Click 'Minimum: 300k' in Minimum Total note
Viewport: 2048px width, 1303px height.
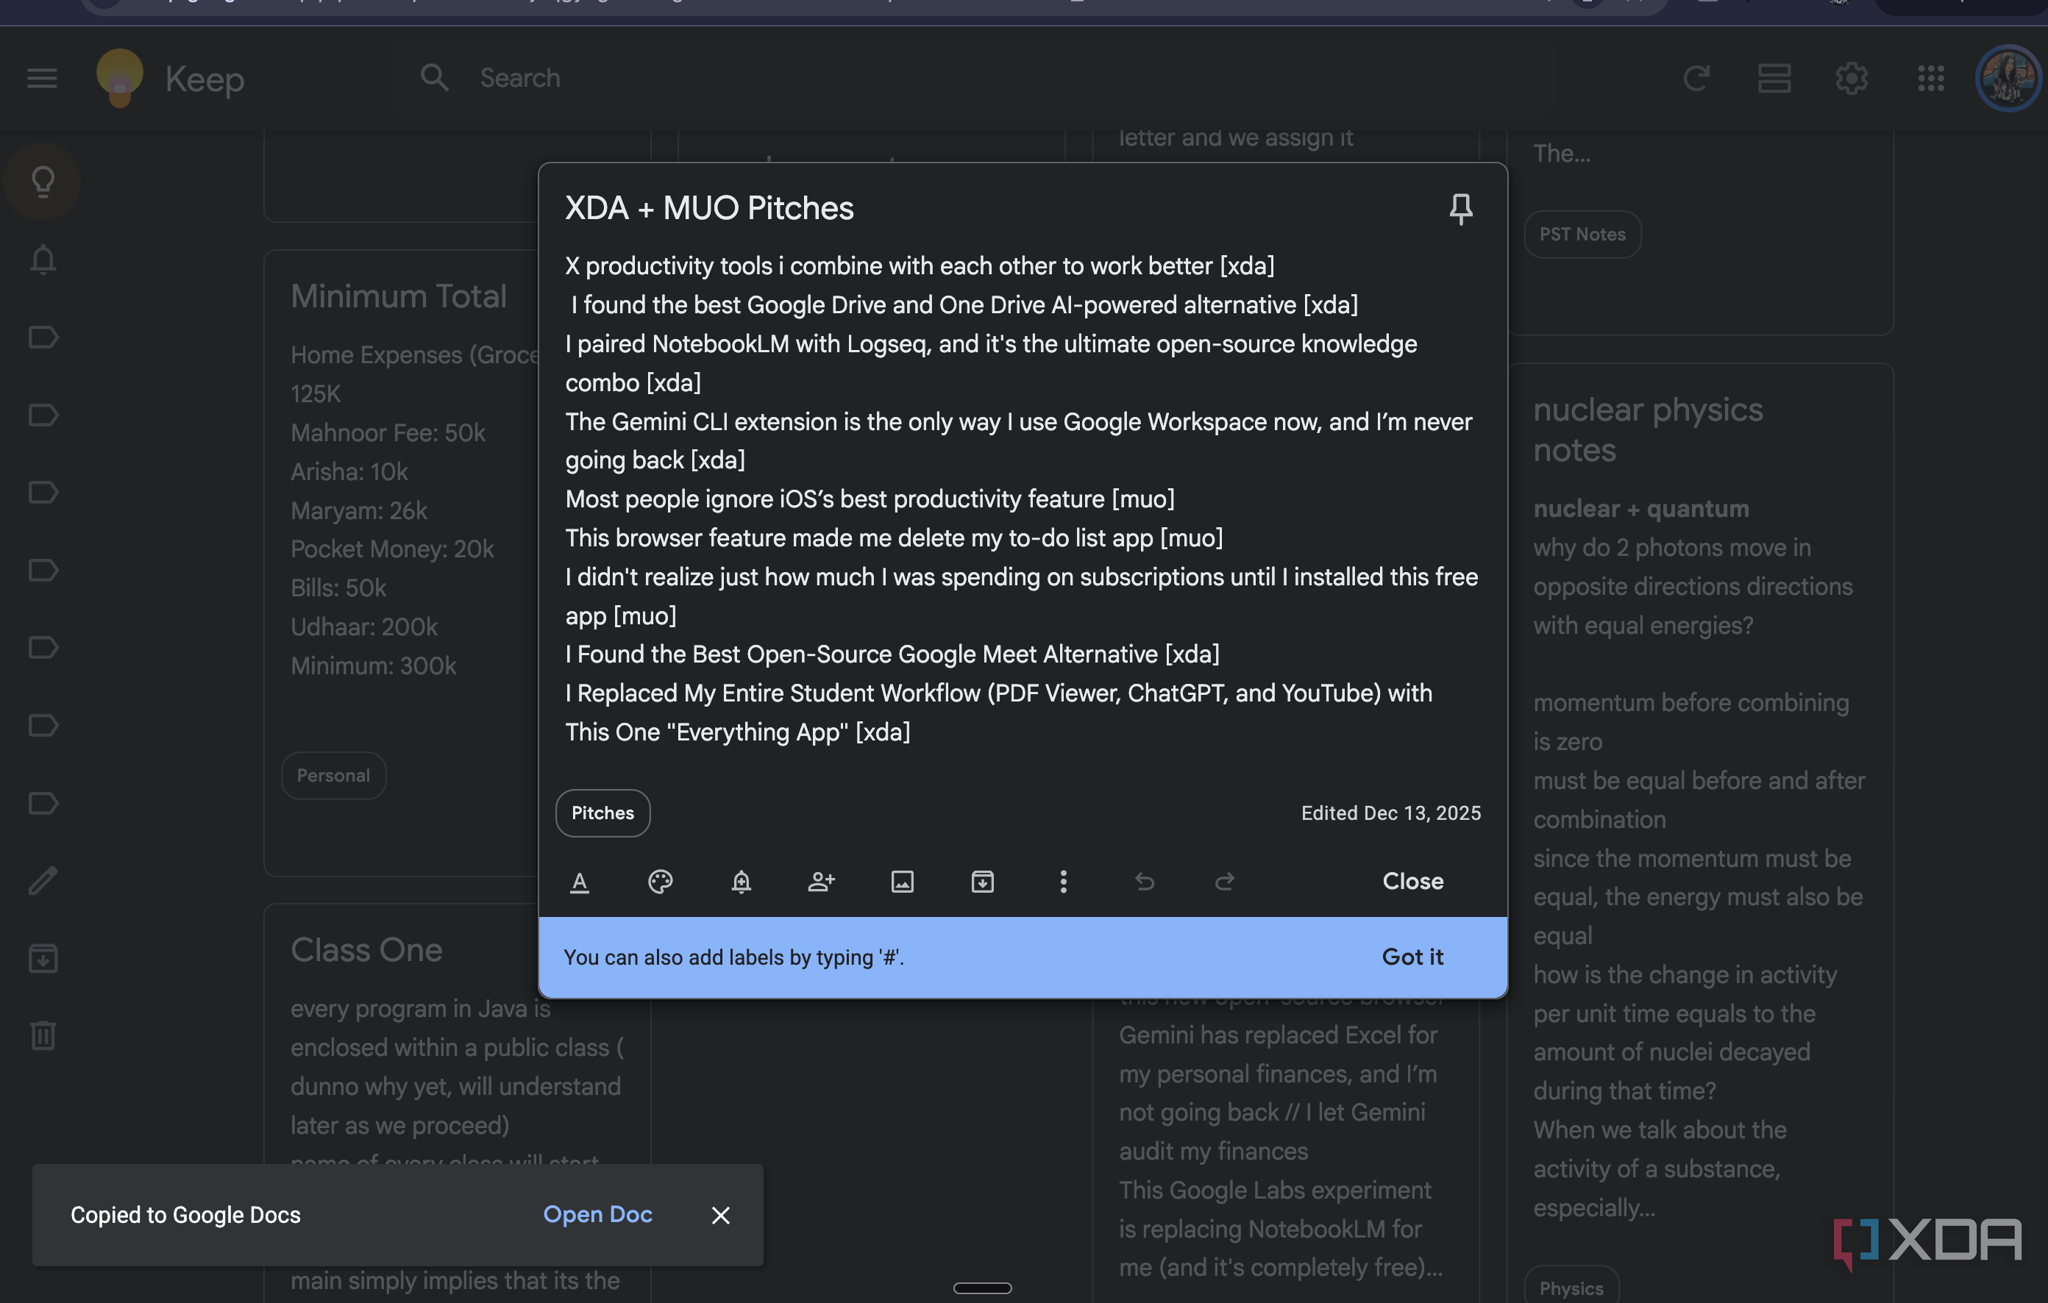[374, 665]
